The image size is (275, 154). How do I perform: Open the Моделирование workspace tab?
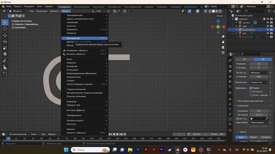(82, 7)
